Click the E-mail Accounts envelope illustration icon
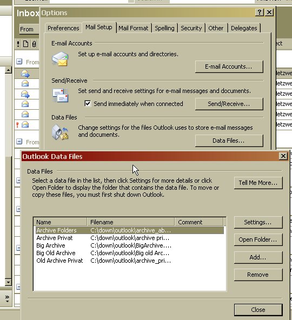 60,59
